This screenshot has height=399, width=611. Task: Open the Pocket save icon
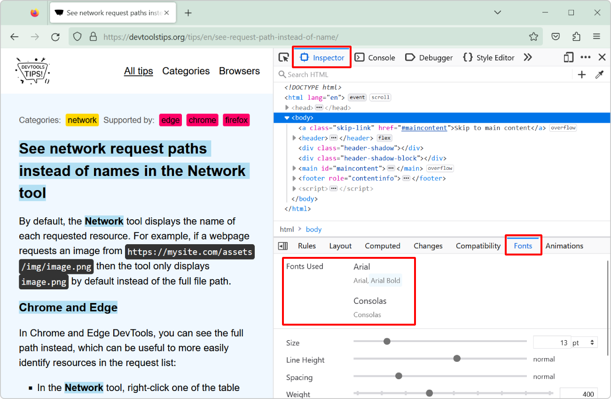tap(556, 37)
